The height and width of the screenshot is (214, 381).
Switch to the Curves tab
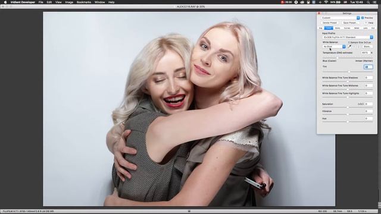347,28
